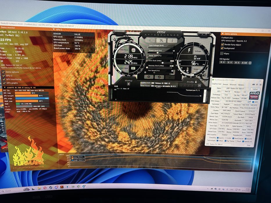This screenshot has height=203, width=271.
Task: Open GPU-Z hamburger menu icon
Action: point(261,85)
